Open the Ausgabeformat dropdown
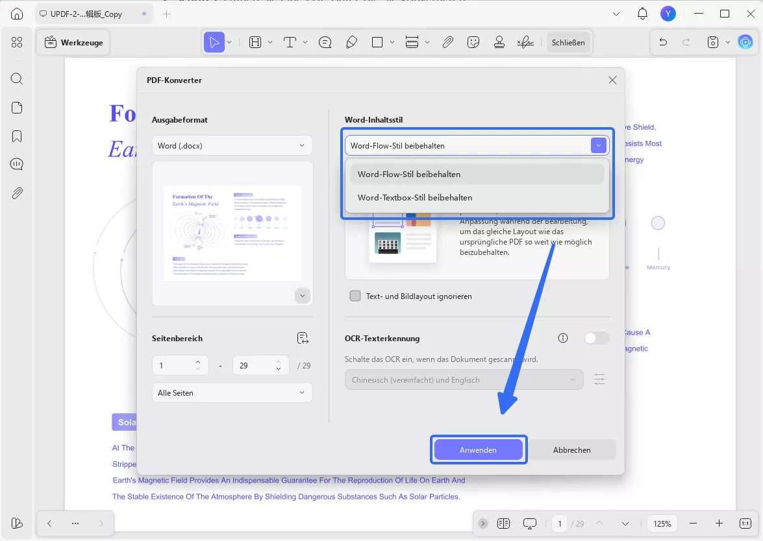Image resolution: width=763 pixels, height=541 pixels. click(232, 145)
